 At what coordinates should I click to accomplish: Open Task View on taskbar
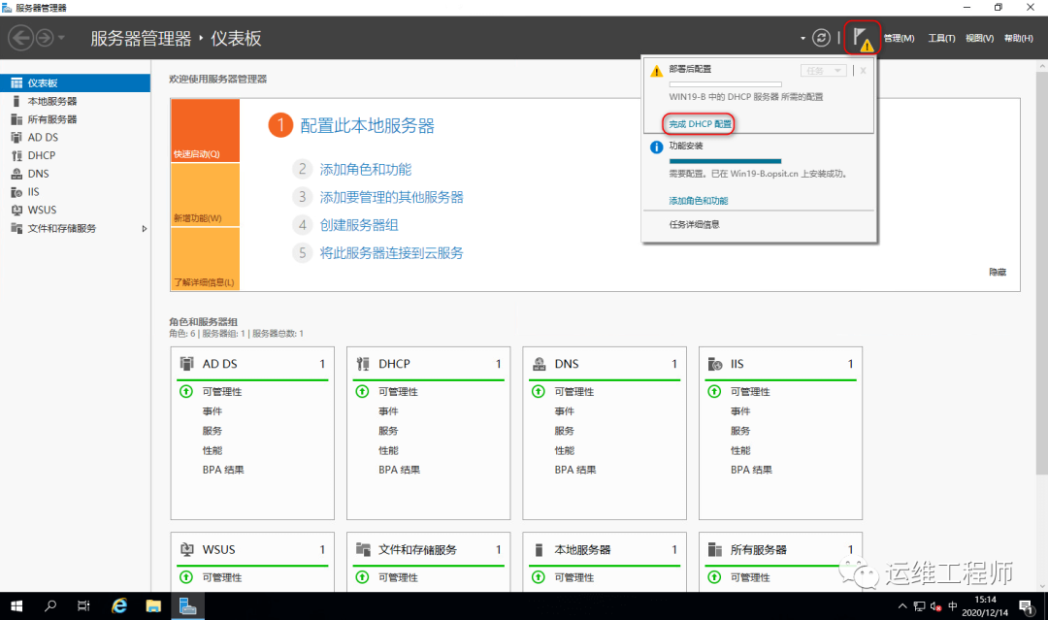point(83,606)
